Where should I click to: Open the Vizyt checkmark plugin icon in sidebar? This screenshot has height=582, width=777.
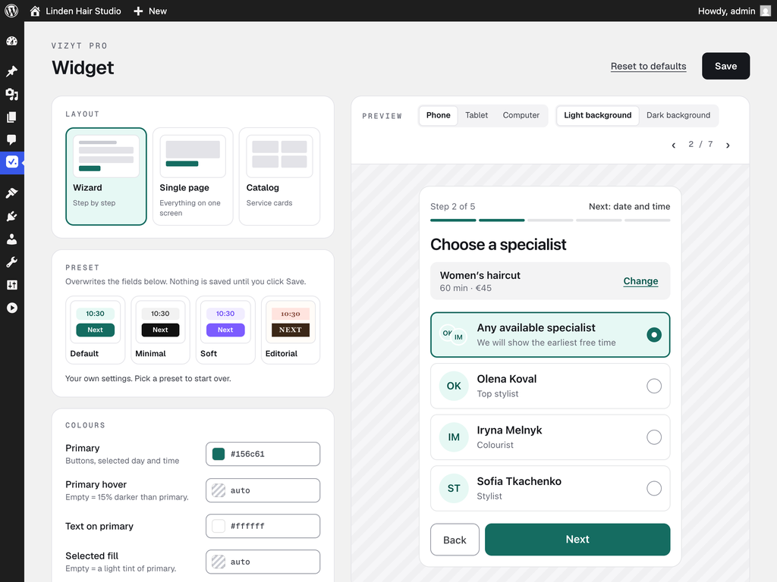point(12,162)
